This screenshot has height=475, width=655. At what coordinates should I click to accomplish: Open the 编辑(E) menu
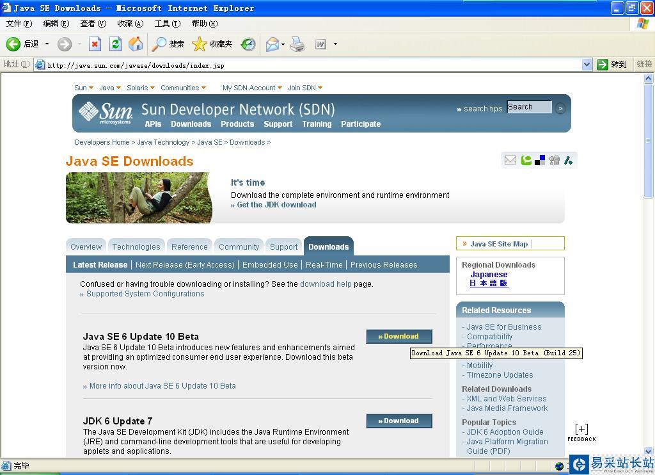pos(56,24)
